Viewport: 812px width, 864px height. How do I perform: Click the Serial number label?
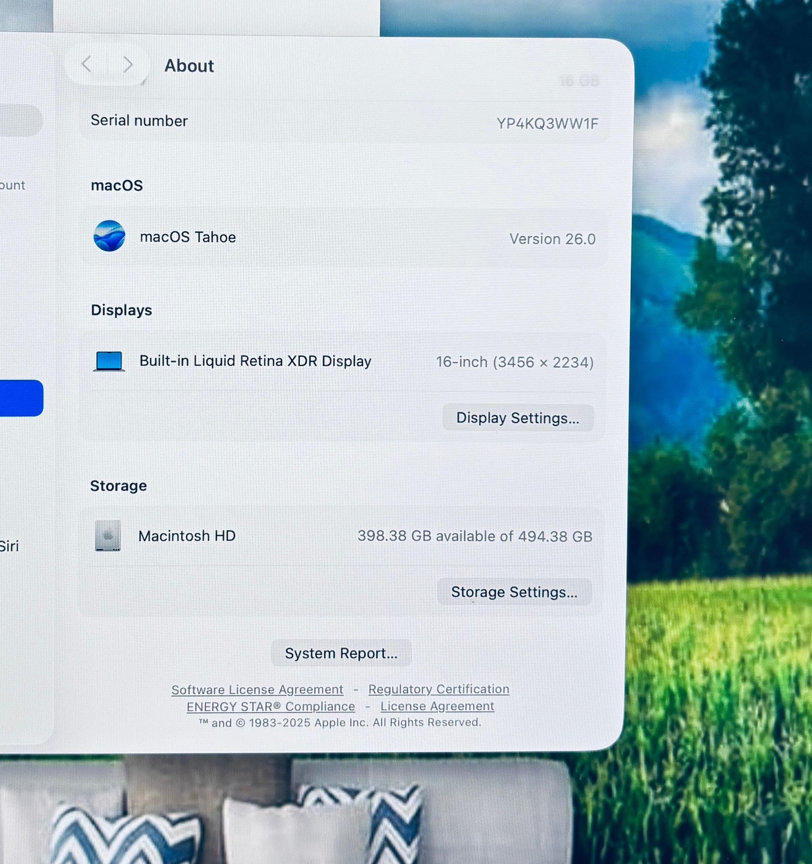[139, 121]
